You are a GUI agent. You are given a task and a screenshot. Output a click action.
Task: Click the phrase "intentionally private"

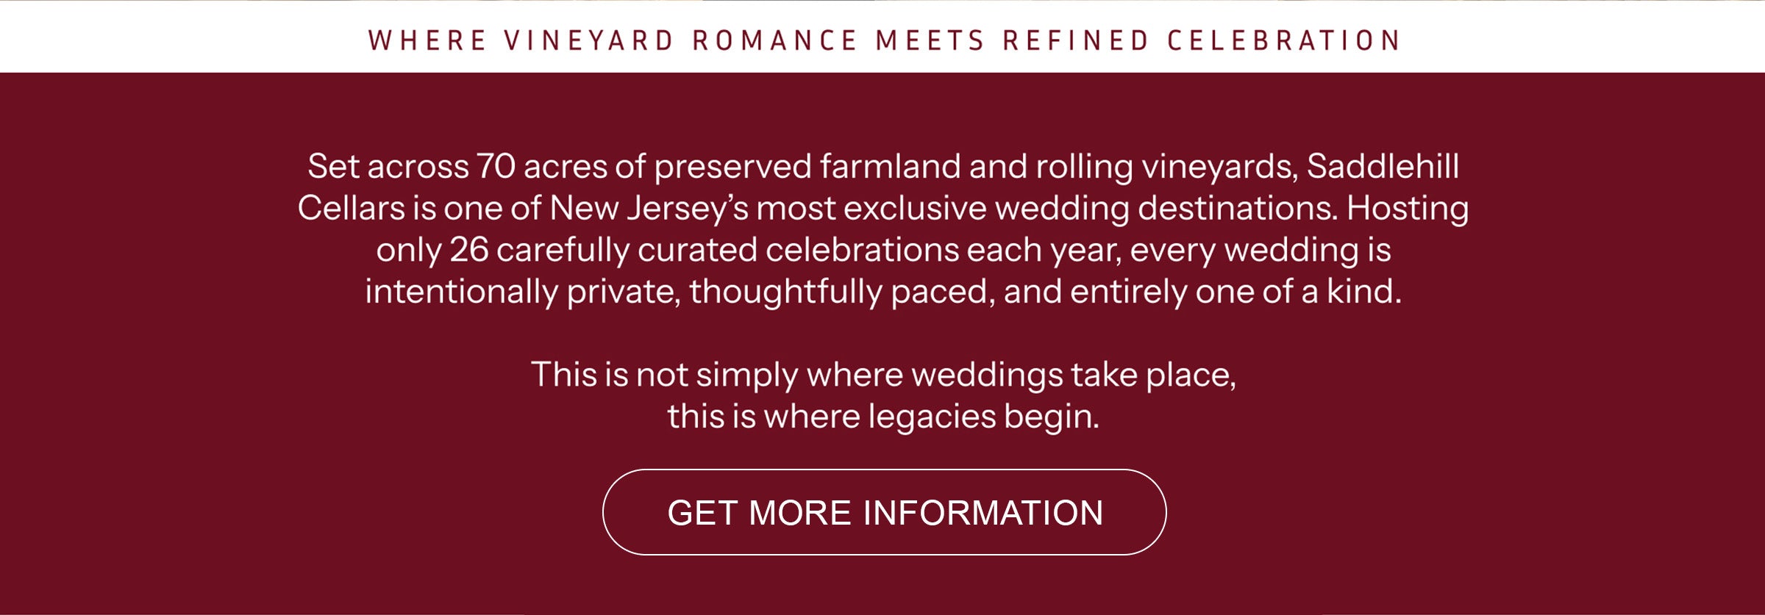pos(522,292)
